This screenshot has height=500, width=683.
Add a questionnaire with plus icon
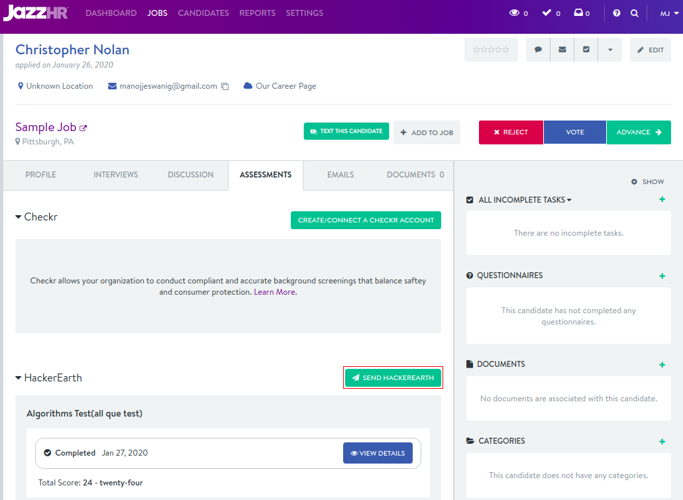(x=662, y=276)
